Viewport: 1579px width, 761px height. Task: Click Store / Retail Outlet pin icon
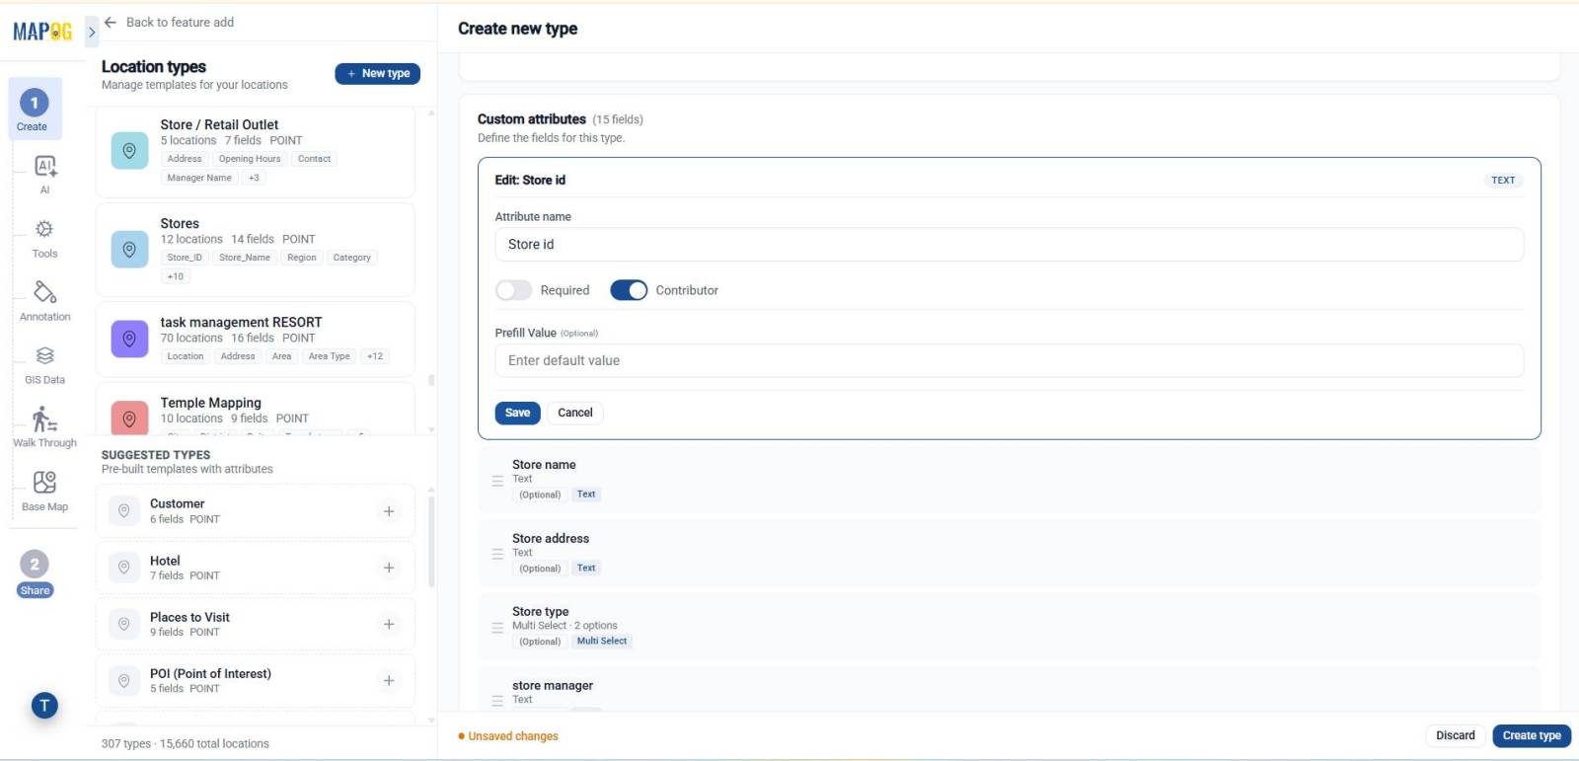click(129, 151)
